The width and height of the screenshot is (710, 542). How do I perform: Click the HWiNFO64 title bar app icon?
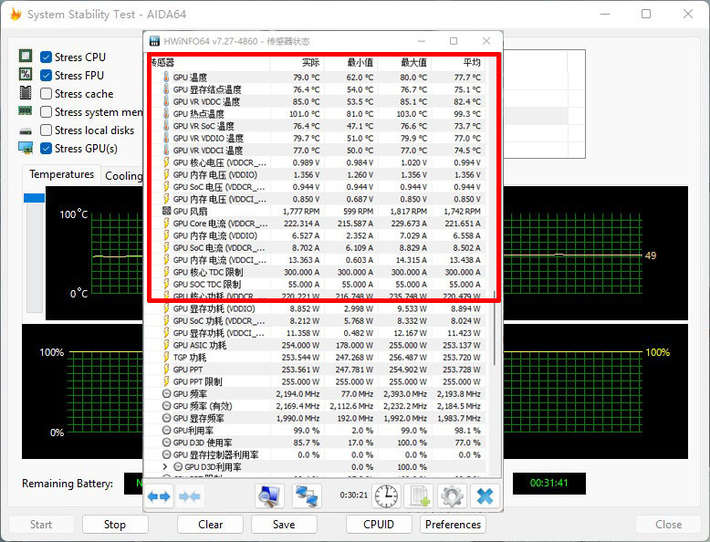pos(154,41)
